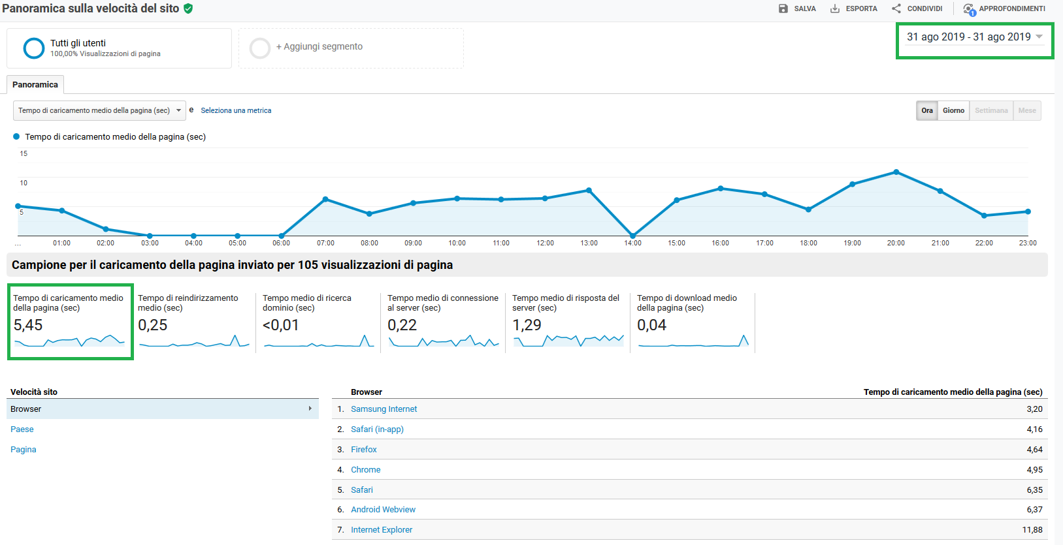Viewport: 1063px width, 545px height.
Task: Open Chrome browser link
Action: click(365, 469)
